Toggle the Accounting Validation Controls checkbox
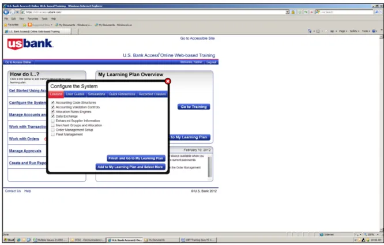 (x=52, y=107)
